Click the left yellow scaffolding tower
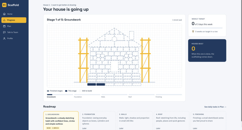The width and height of the screenshot is (242, 130). coord(83,60)
